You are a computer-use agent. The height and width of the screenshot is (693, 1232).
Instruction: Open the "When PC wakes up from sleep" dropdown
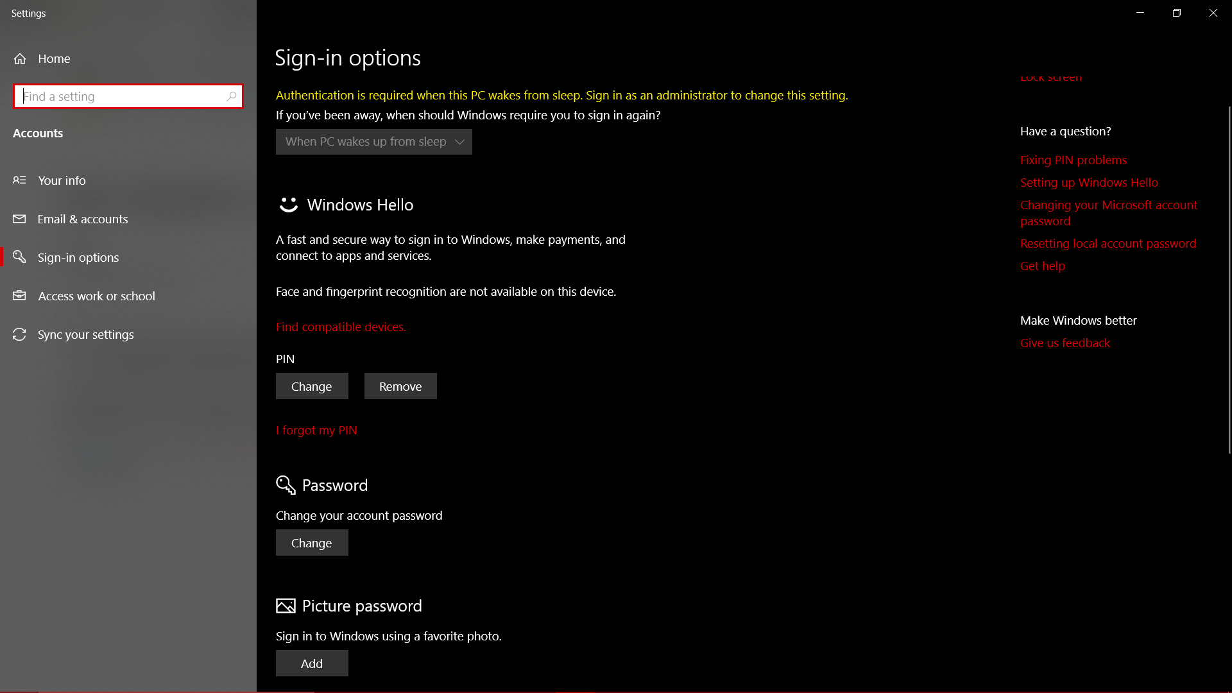373,142
